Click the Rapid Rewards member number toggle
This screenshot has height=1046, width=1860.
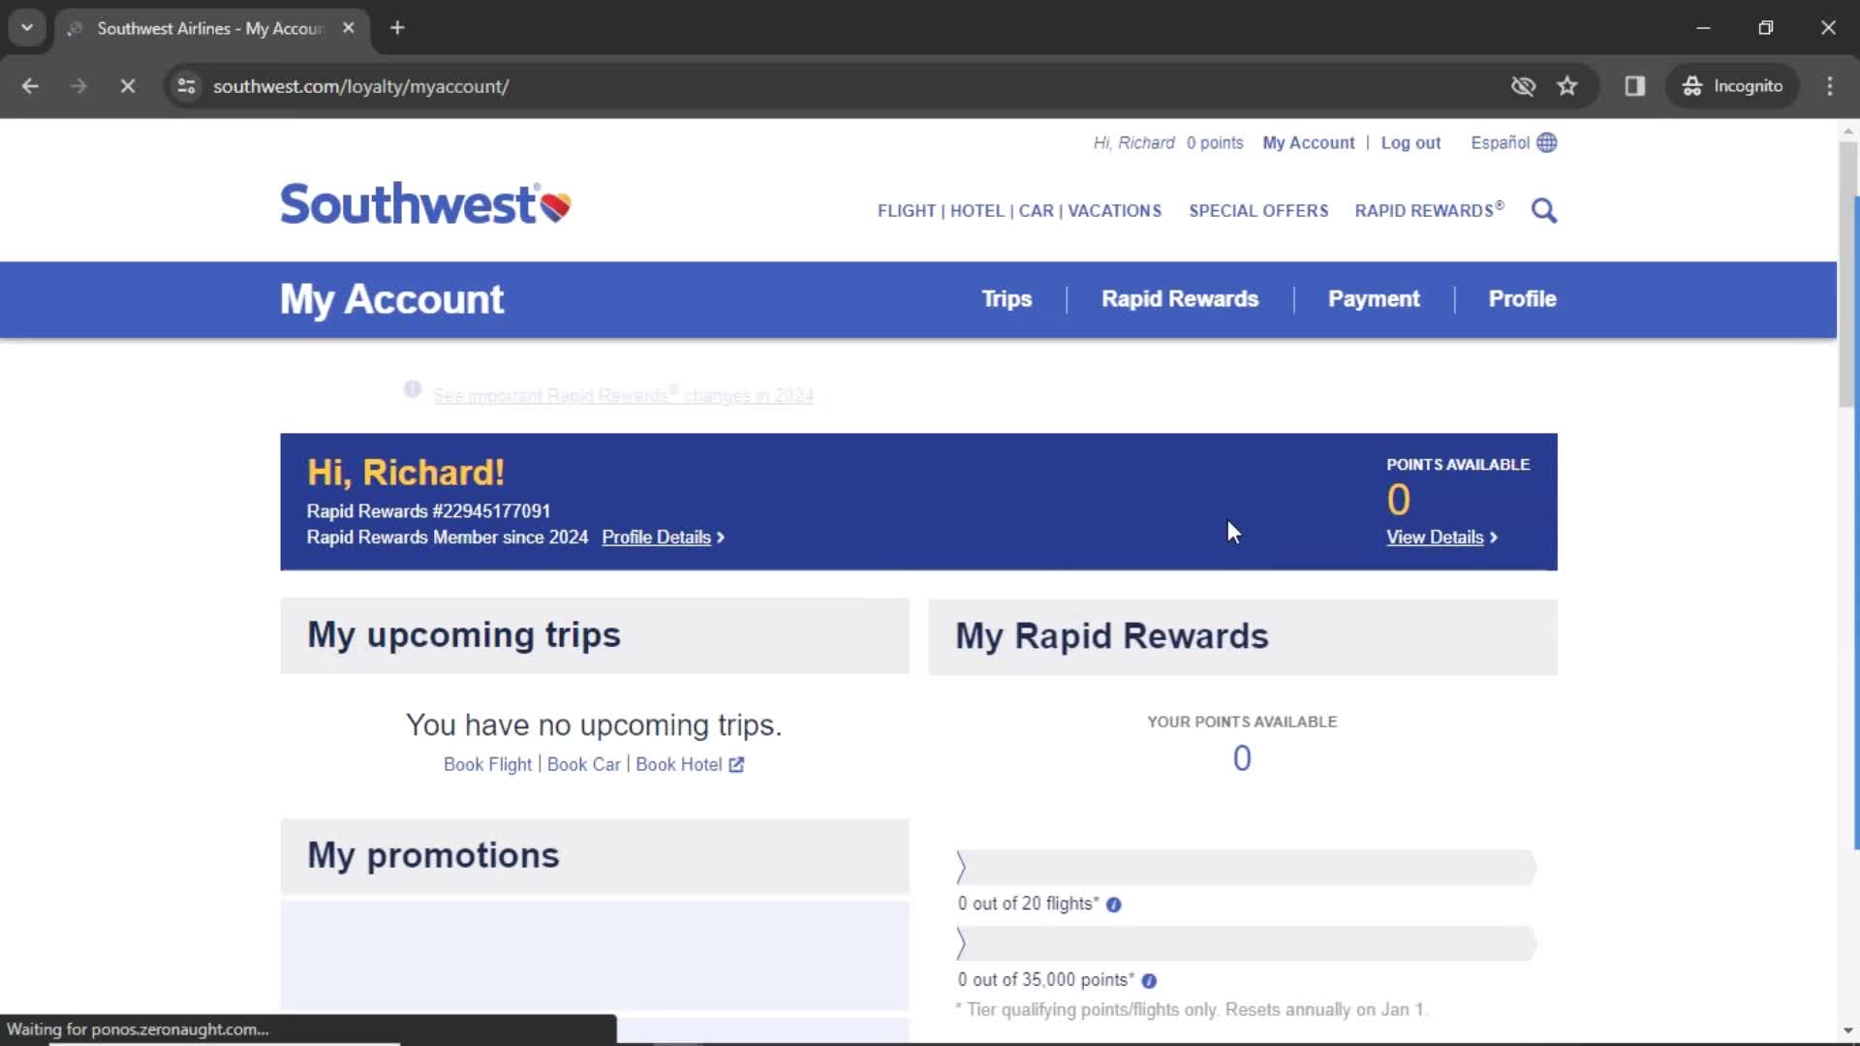click(x=428, y=509)
